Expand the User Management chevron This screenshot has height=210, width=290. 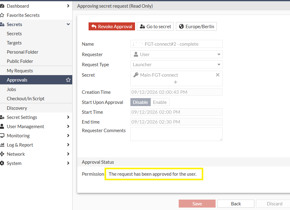tap(68, 127)
